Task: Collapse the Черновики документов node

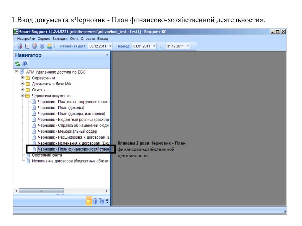Action: tap(22, 96)
